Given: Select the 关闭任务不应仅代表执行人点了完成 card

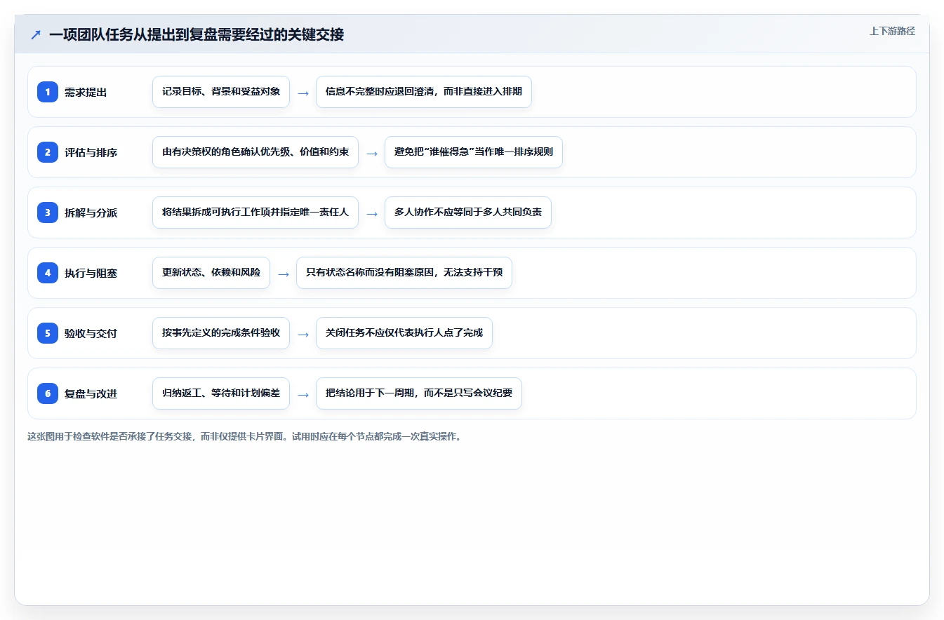Looking at the screenshot, I should (404, 333).
